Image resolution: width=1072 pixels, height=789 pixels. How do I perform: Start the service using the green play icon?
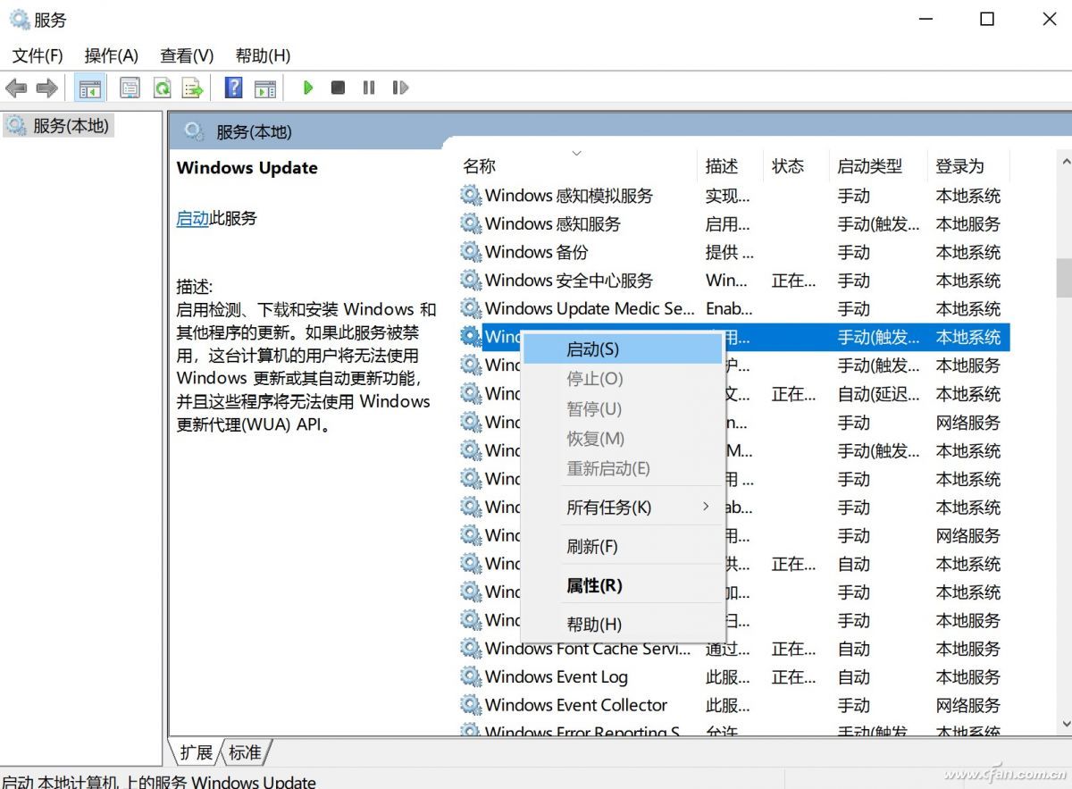[x=307, y=87]
